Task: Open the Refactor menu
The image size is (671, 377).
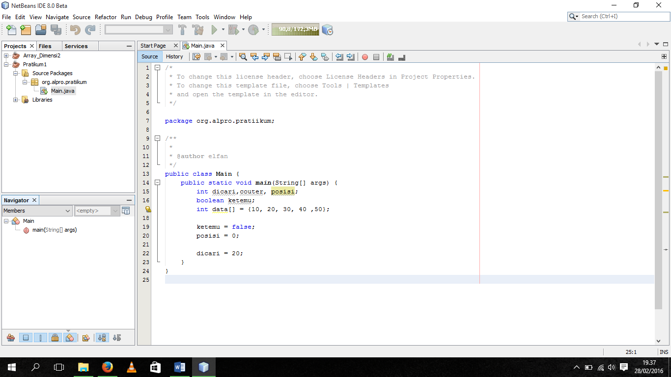Action: (105, 17)
